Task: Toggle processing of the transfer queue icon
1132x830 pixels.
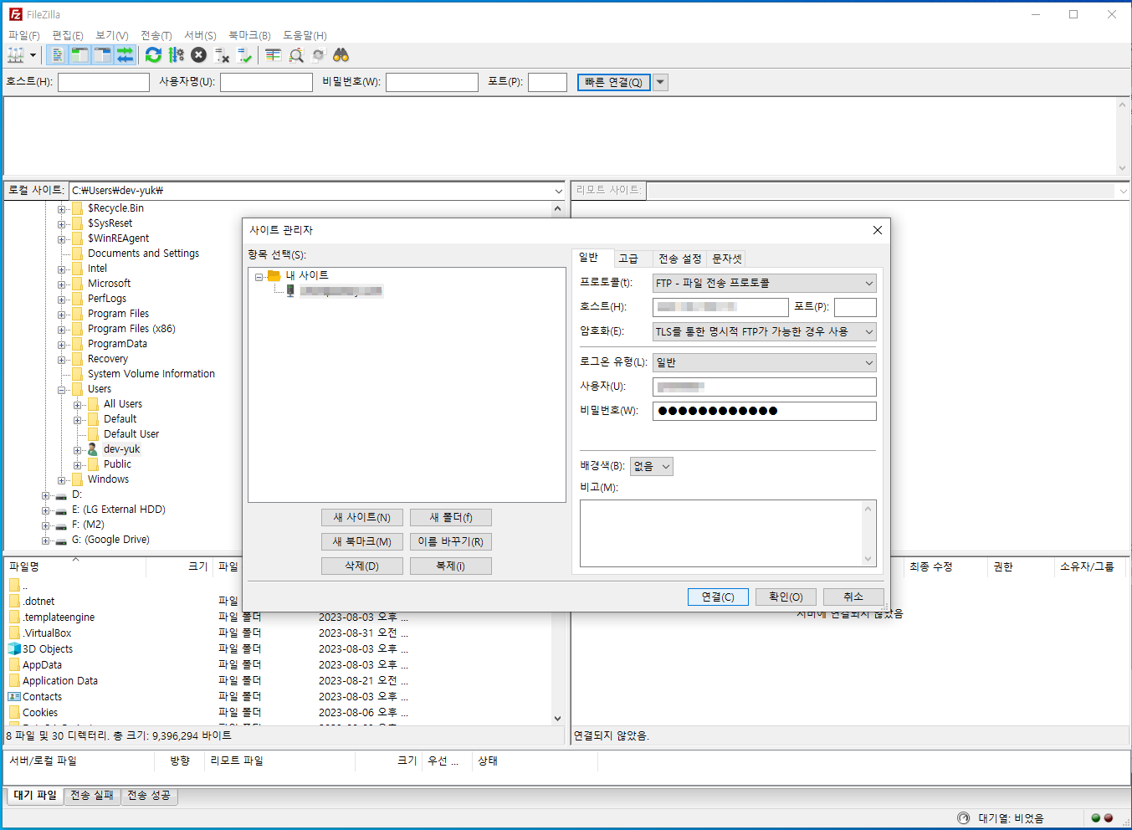Action: point(176,55)
